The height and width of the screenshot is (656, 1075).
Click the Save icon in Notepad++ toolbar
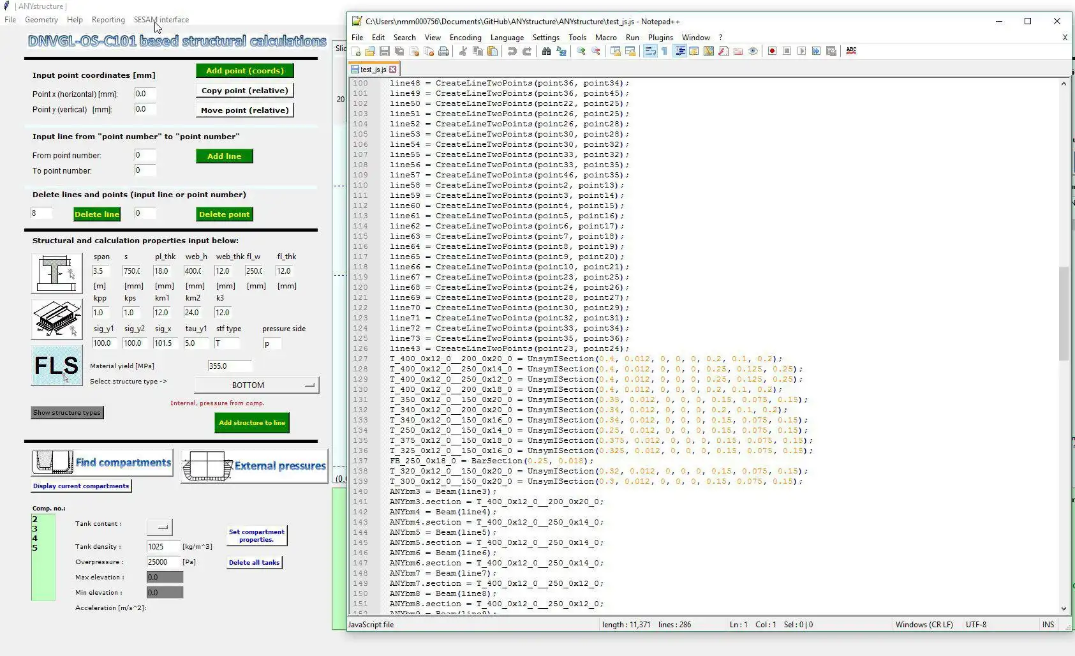(384, 51)
